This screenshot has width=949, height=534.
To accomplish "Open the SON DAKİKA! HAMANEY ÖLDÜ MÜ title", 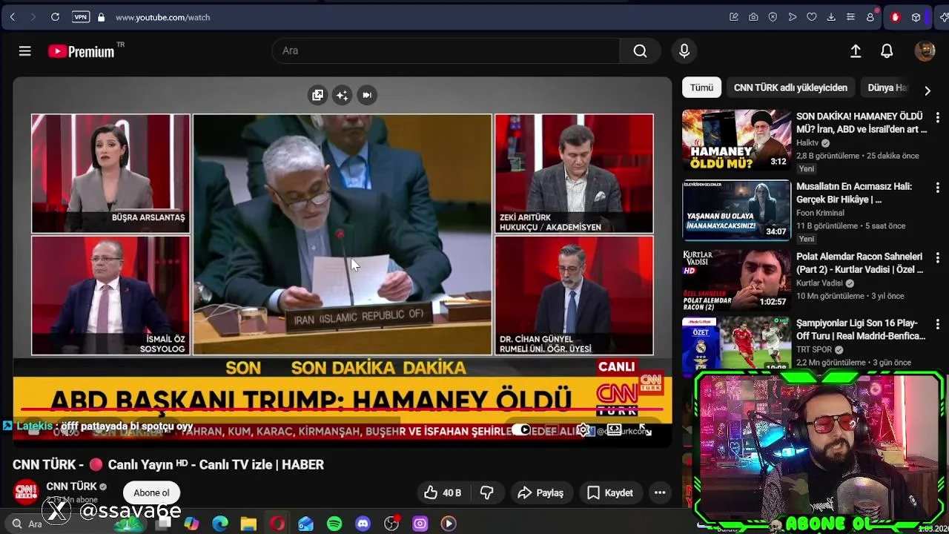I will coord(862,122).
